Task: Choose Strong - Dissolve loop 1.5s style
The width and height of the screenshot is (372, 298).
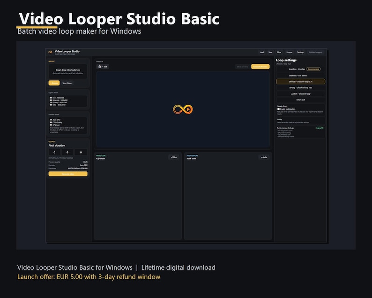Action: tap(301, 88)
